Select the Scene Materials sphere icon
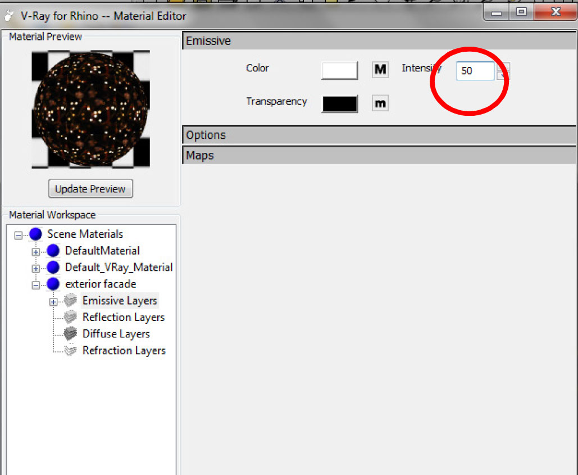 [36, 234]
